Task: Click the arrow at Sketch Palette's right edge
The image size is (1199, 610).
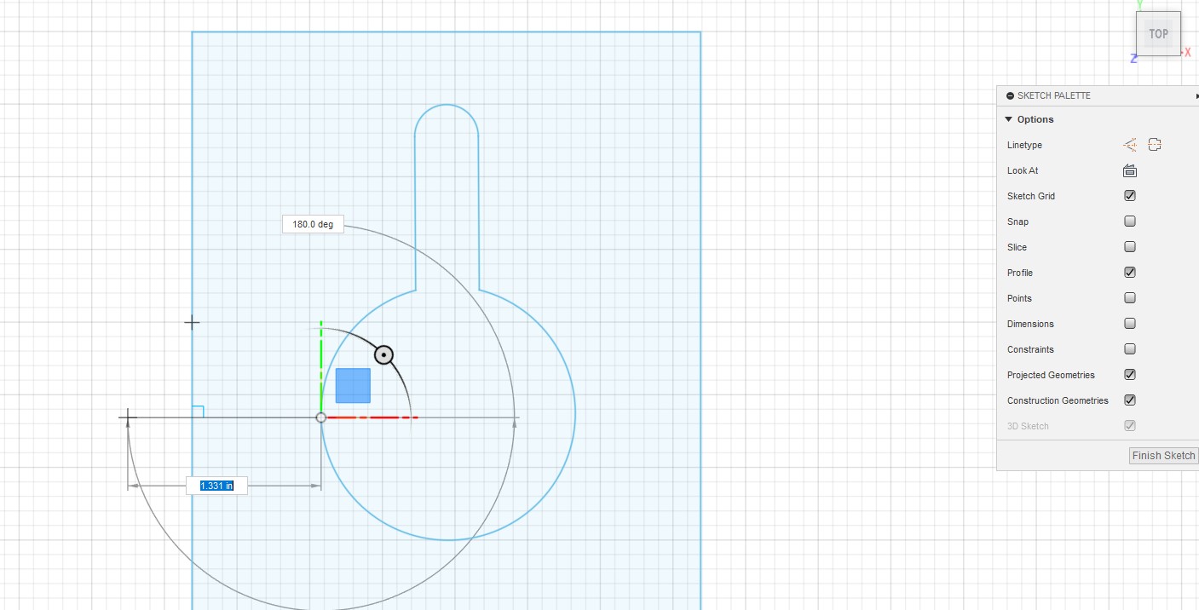Action: [x=1196, y=96]
